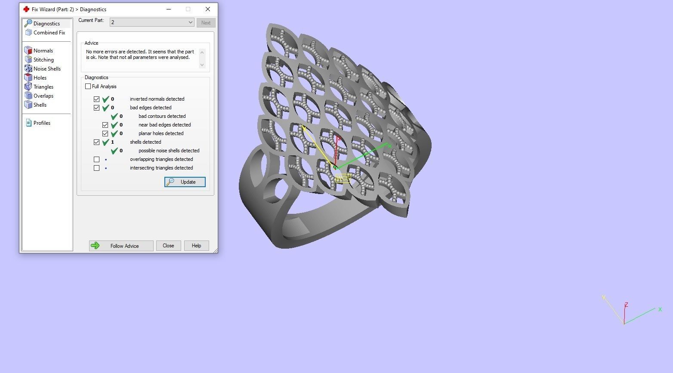Click the "possible noise shells detected" text
Screen dimensions: 673x373
169,151
